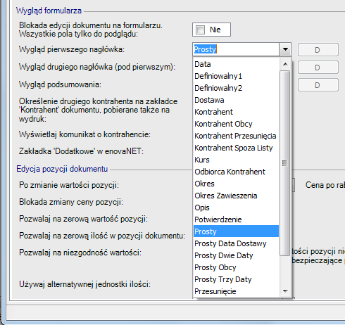Select Kontrahent Obcy option
This screenshot has width=345, height=325.
pos(236,124)
